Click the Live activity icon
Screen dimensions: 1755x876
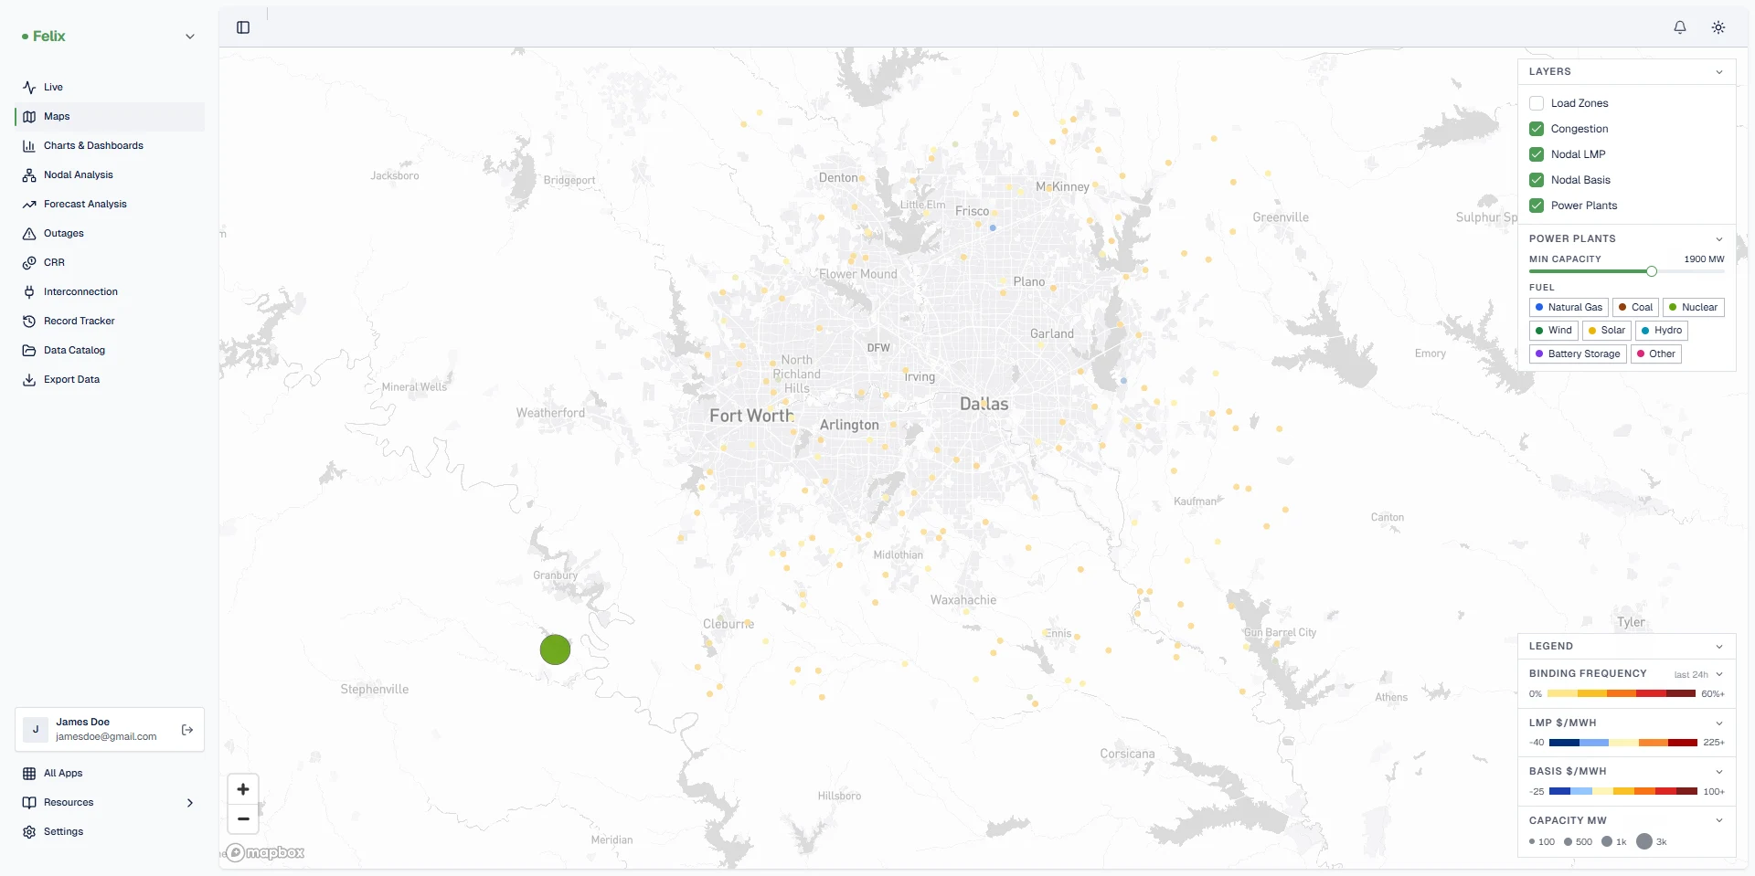(29, 88)
